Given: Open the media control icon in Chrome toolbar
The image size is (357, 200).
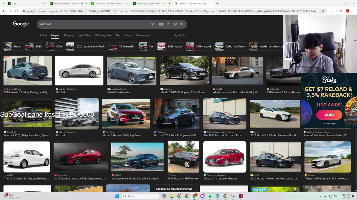Looking at the screenshot, I should coord(341,11).
